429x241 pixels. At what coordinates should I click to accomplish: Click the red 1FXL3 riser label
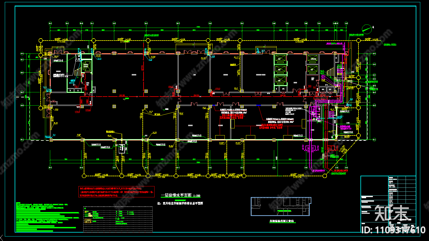tap(218, 89)
